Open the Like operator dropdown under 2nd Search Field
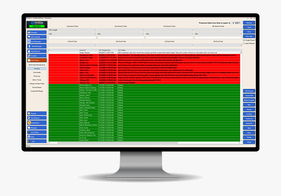The height and width of the screenshot is (196, 281). pos(121,34)
